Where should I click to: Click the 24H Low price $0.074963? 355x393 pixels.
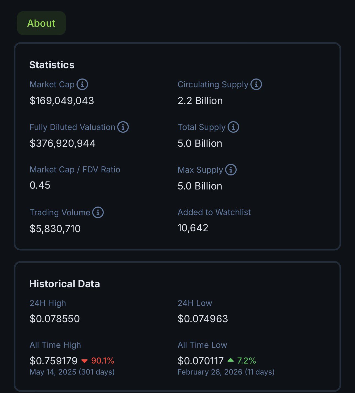click(x=203, y=319)
